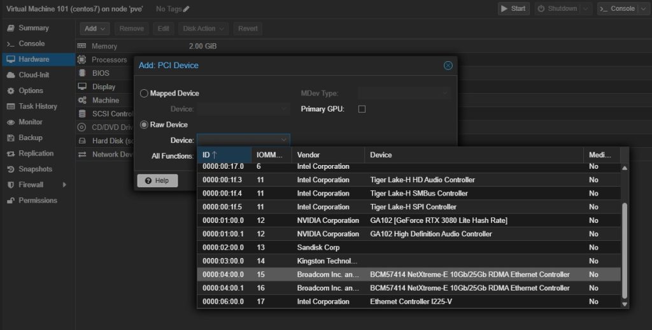
Task: Open the MDev Type dropdown
Action: click(x=404, y=93)
